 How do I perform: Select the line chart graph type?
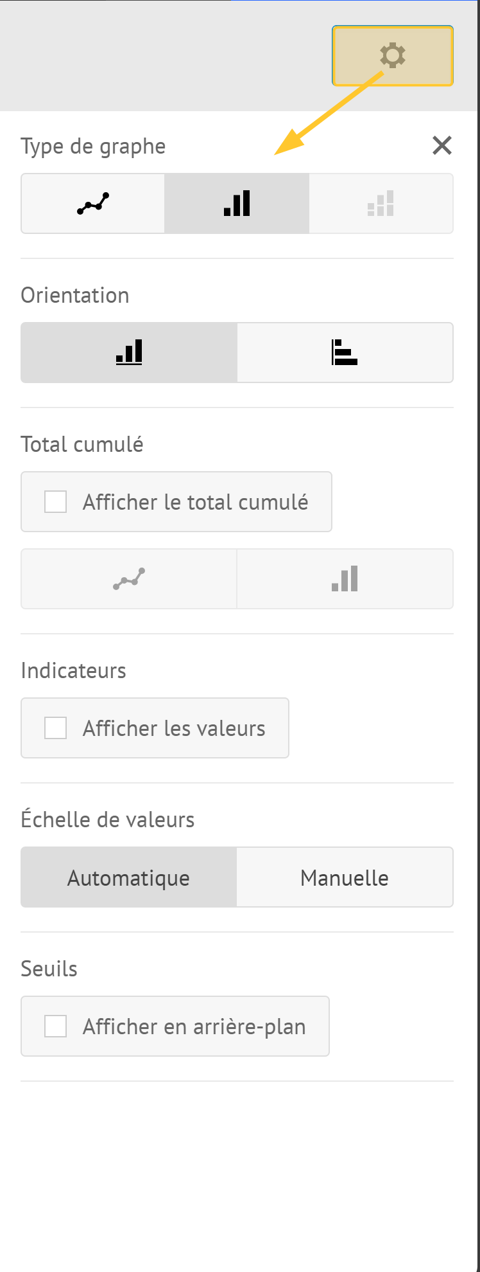93,203
